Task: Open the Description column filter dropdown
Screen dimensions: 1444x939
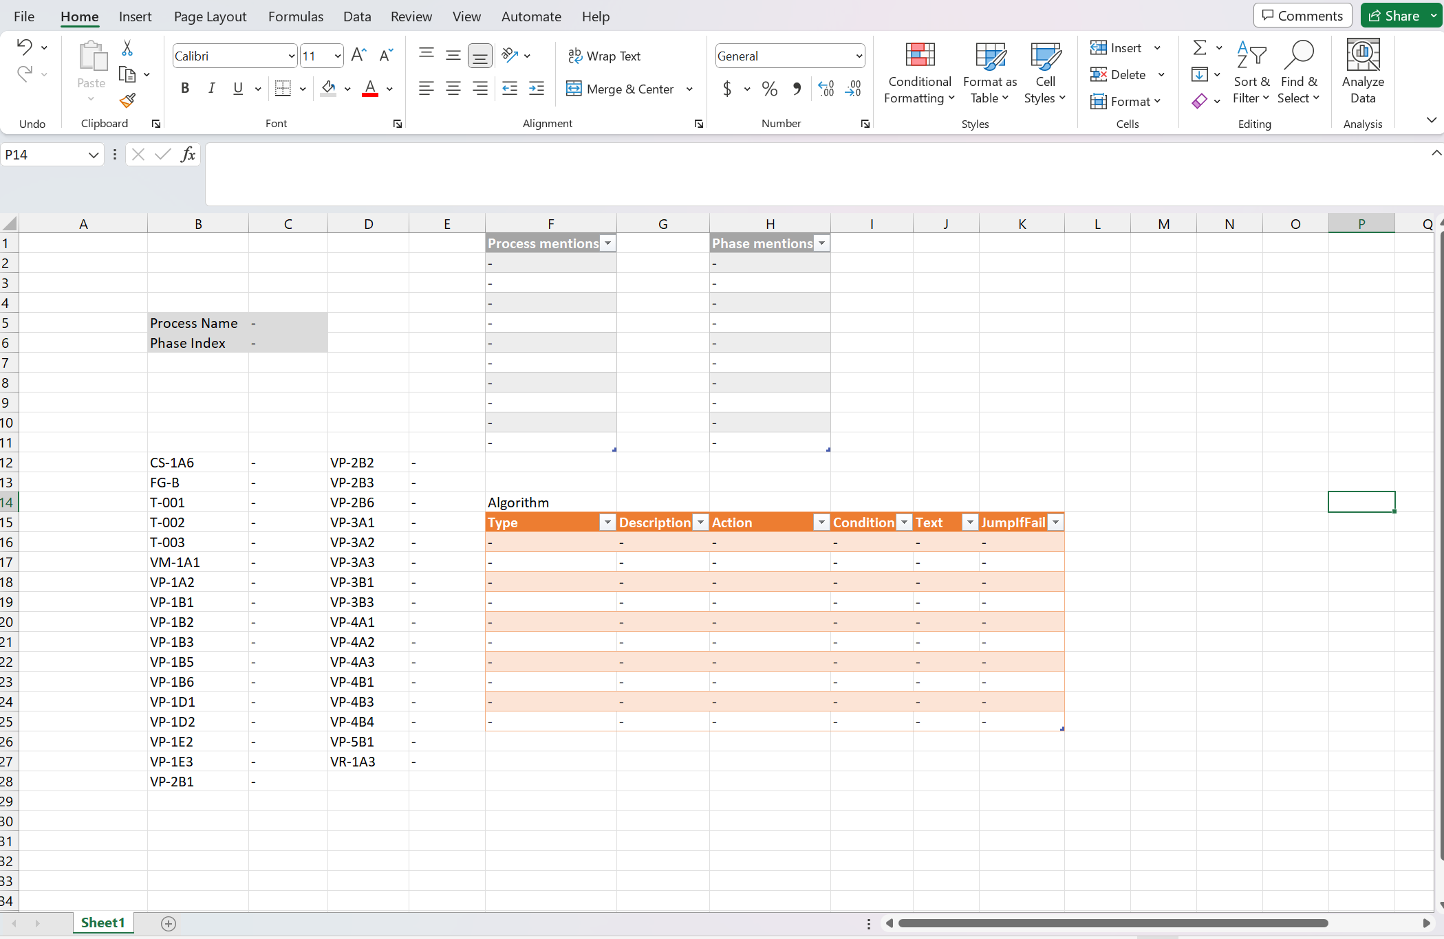Action: [x=700, y=522]
